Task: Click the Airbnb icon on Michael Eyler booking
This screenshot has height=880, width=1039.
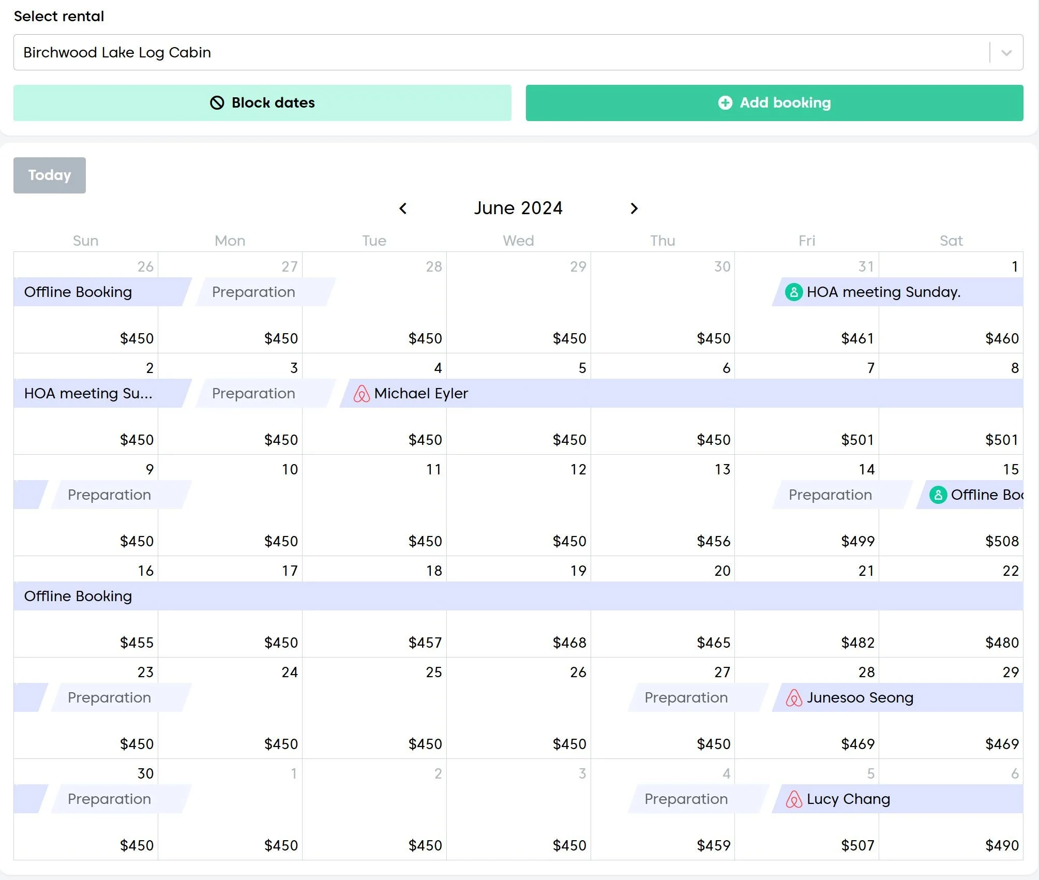Action: pyautogui.click(x=362, y=394)
